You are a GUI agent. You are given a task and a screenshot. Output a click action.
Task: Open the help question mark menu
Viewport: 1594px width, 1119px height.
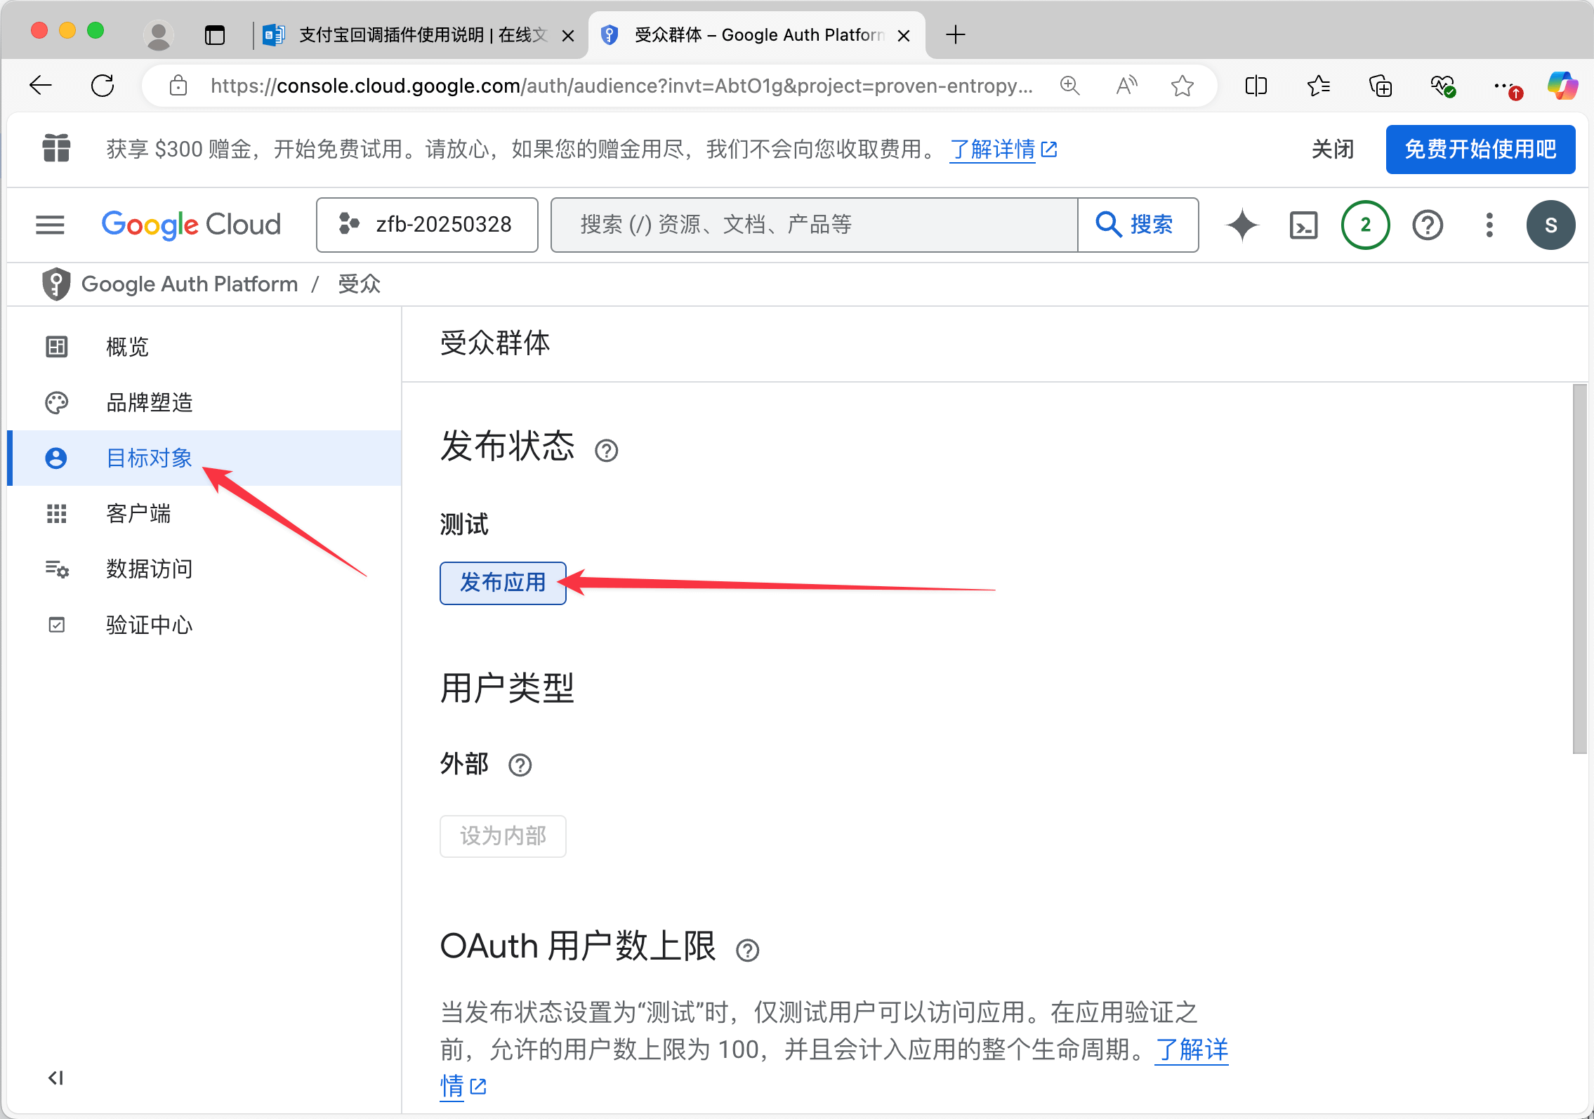pyautogui.click(x=1427, y=225)
